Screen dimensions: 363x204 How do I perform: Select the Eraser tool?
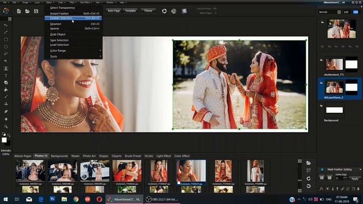(6, 112)
